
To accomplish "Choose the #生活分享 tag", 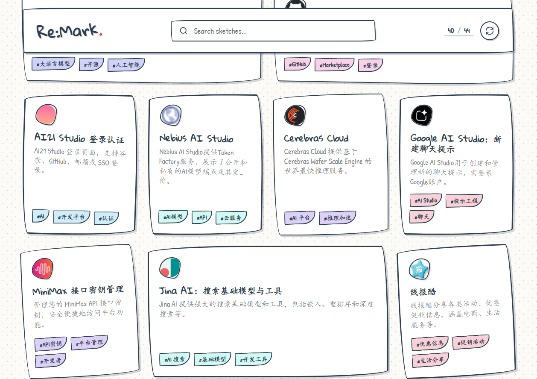I will coord(431,360).
